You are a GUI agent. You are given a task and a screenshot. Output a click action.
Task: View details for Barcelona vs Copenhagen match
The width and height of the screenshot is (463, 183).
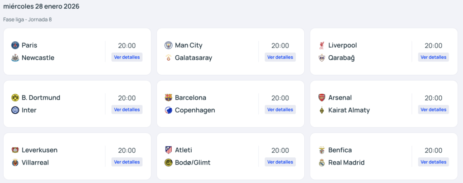pyautogui.click(x=280, y=110)
